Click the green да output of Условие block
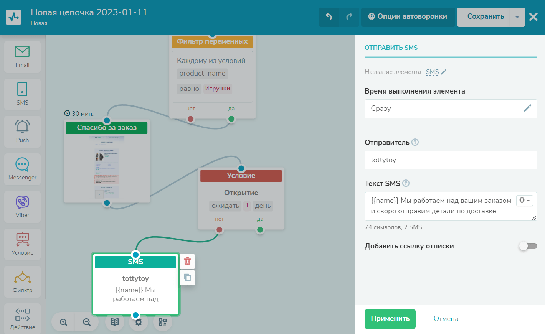This screenshot has height=334, width=545. coord(260,230)
